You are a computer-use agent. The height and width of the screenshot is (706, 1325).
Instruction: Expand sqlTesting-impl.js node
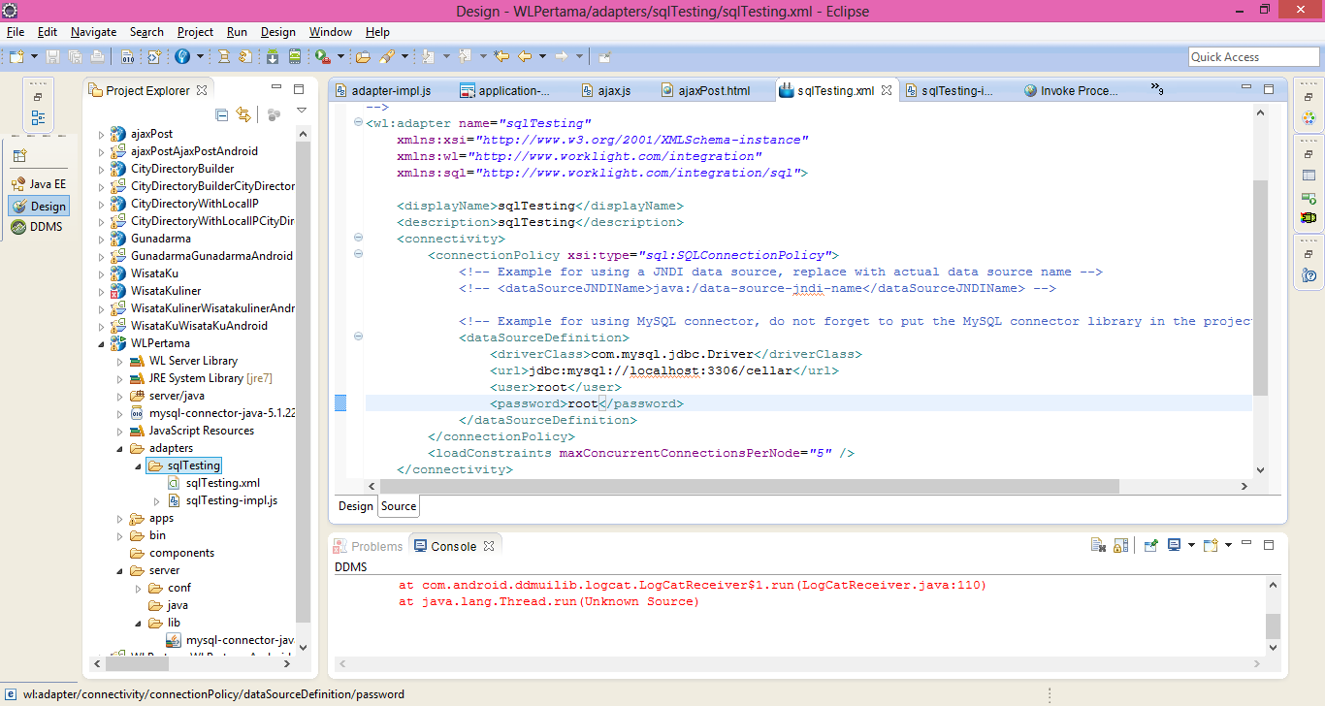click(x=157, y=500)
